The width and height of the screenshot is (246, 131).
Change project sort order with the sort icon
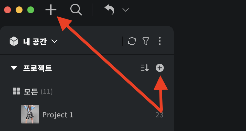point(144,68)
